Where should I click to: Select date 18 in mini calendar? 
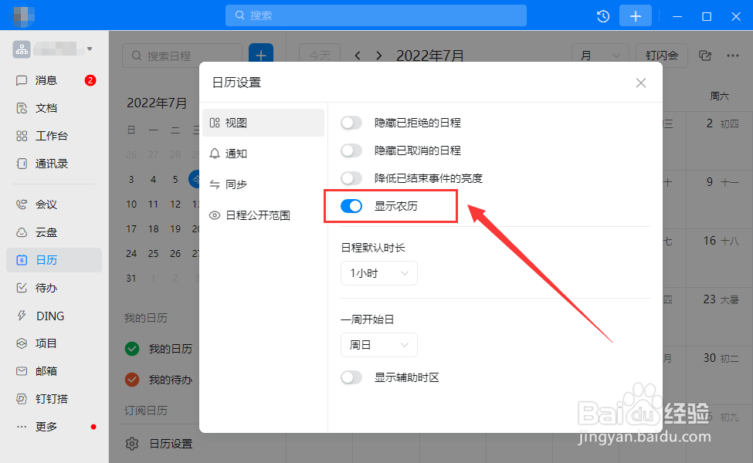click(153, 229)
